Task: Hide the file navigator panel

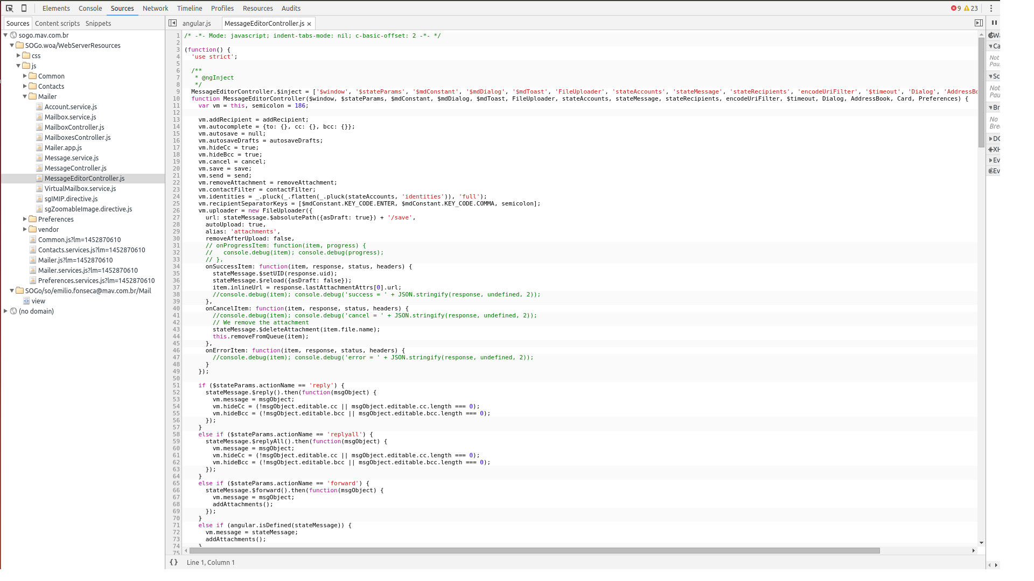Action: [x=172, y=23]
